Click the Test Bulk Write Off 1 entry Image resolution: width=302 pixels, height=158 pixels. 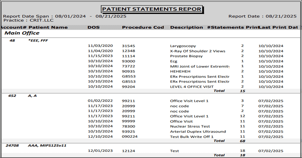click(x=192, y=137)
